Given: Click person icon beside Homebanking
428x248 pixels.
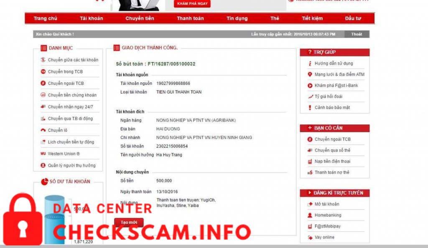Looking at the screenshot, I should coord(310,215).
